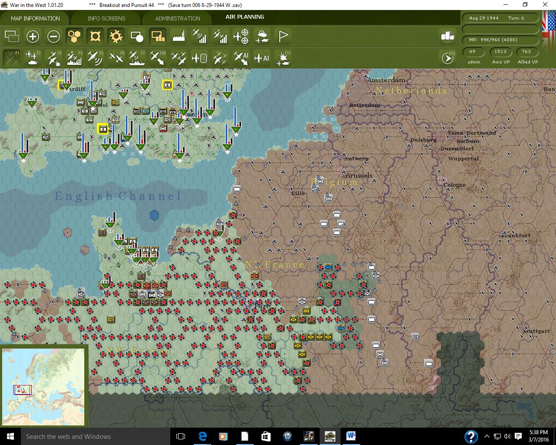Open Microsoft Word from the taskbar
Viewport: 556px width, 445px height.
(351, 436)
